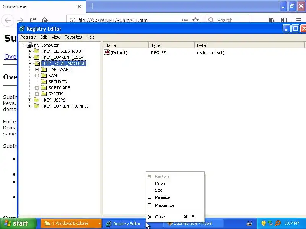Choose Minimize from the context menu
Image resolution: width=306 pixels, height=229 pixels.
coord(175,197)
